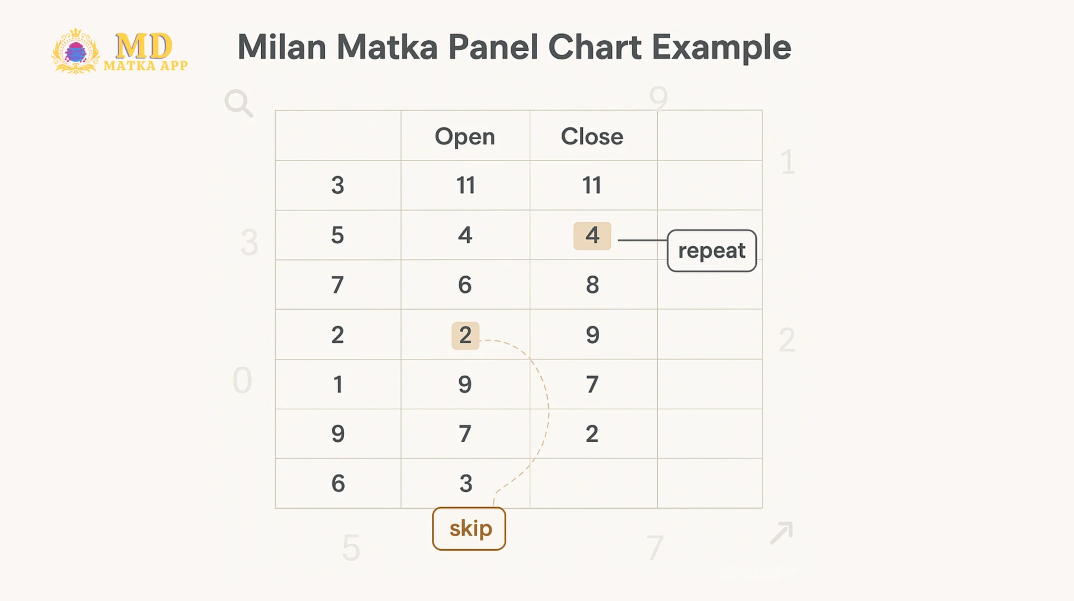
Task: Click the "skip" callout label
Action: 469,528
